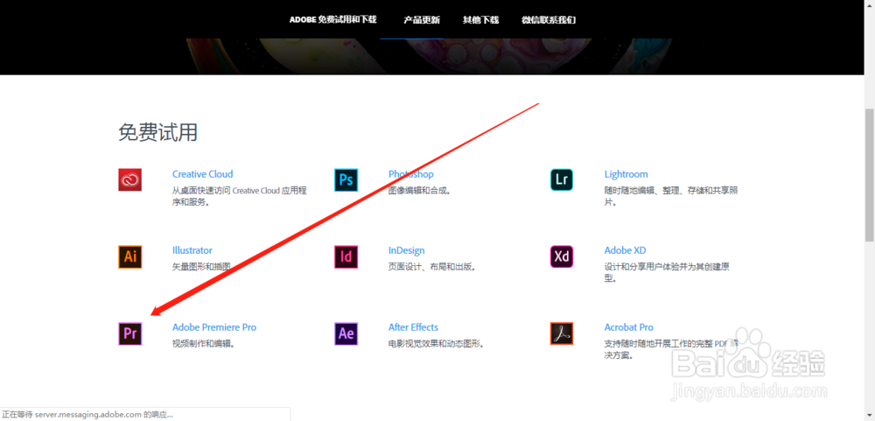Viewport: 875px width, 421px height.
Task: Click the 免费试用 heading text
Action: click(157, 132)
